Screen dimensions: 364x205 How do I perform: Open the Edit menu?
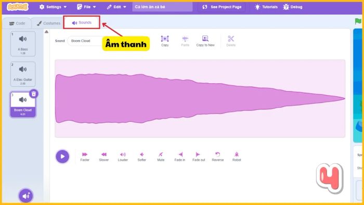click(116, 7)
